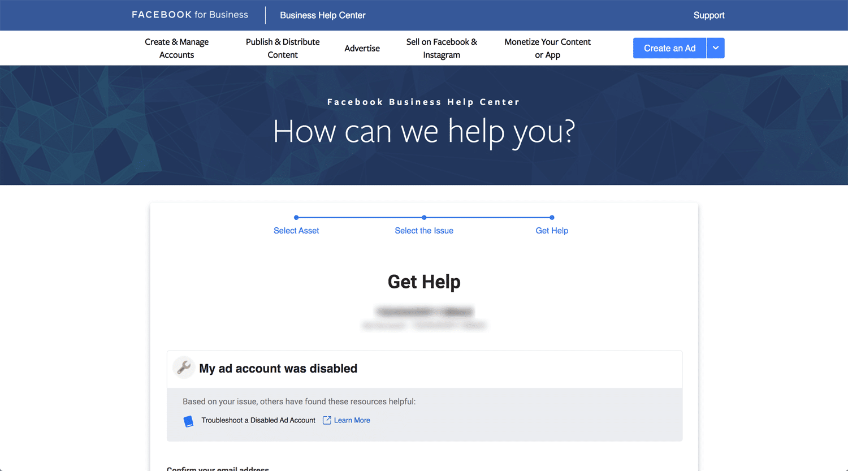This screenshot has width=848, height=471.
Task: Open the Business Help Center link
Action: pos(323,15)
